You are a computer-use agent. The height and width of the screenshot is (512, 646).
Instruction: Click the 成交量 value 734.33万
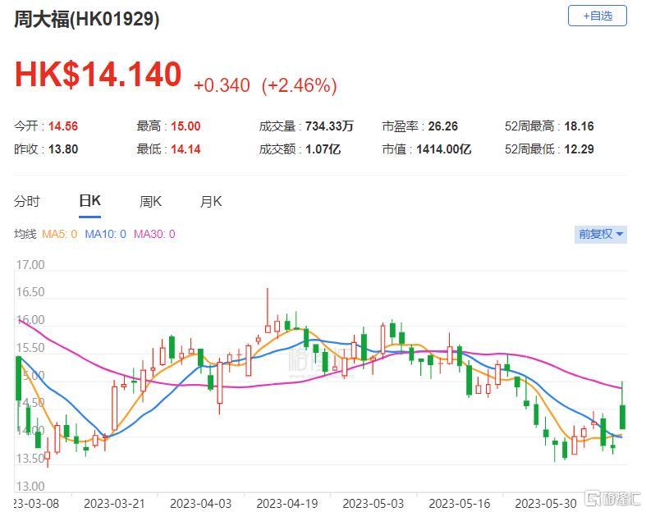(330, 126)
